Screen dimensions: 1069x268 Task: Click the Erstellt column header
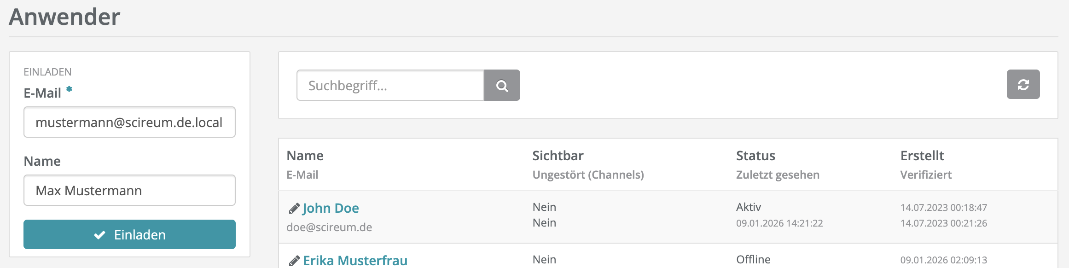click(x=922, y=156)
